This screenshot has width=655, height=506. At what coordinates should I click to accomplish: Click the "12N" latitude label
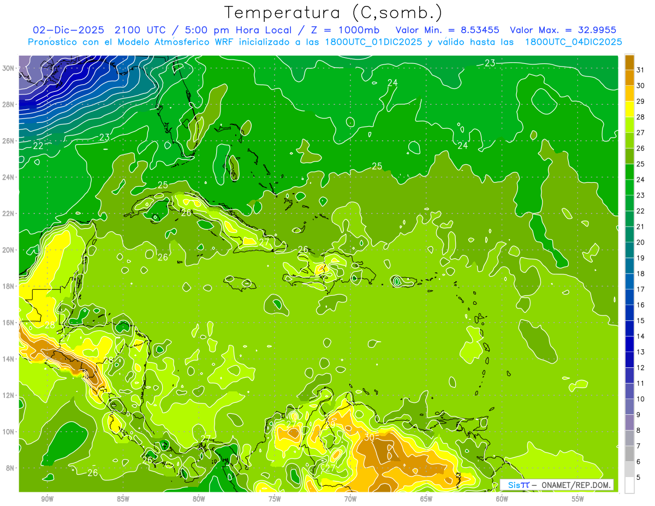(8, 395)
